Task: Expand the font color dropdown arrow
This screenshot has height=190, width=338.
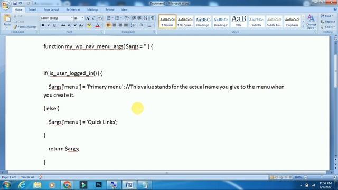Action: (x=101, y=25)
